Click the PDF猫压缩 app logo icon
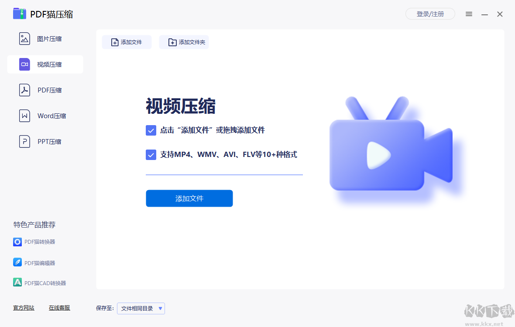Viewport: 515px width, 327px height. (19, 14)
